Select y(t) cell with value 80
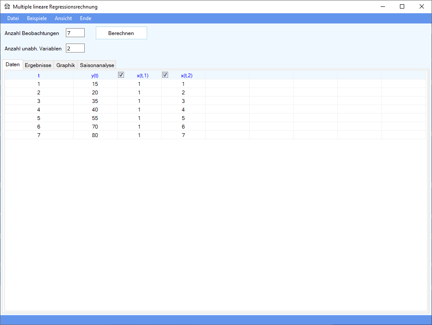432x325 pixels. [x=95, y=135]
